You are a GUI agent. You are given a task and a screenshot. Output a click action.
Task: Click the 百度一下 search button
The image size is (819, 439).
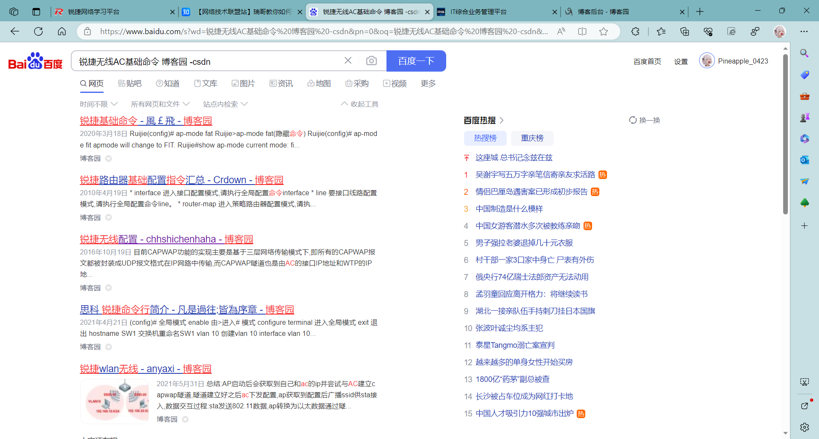pos(416,61)
